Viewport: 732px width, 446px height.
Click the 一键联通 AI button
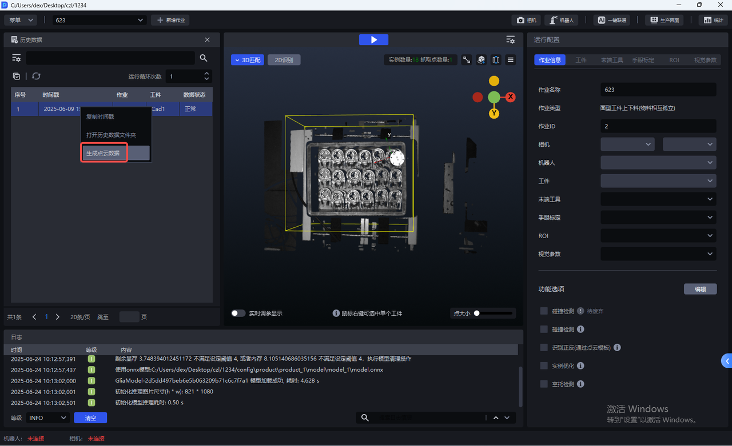(611, 20)
